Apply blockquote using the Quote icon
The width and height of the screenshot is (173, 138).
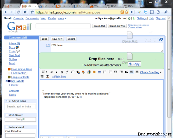point(126,72)
